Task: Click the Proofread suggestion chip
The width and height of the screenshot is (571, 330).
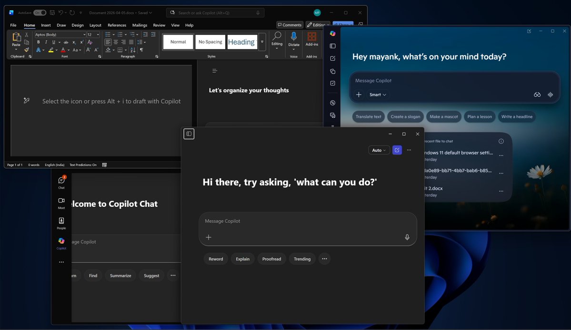Action: click(x=271, y=259)
